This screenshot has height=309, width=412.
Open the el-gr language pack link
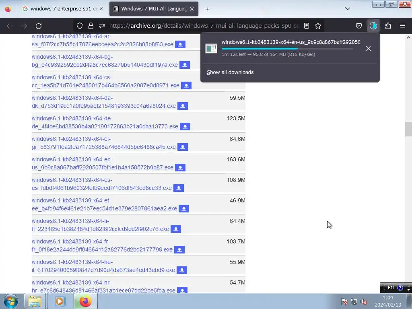(x=104, y=143)
